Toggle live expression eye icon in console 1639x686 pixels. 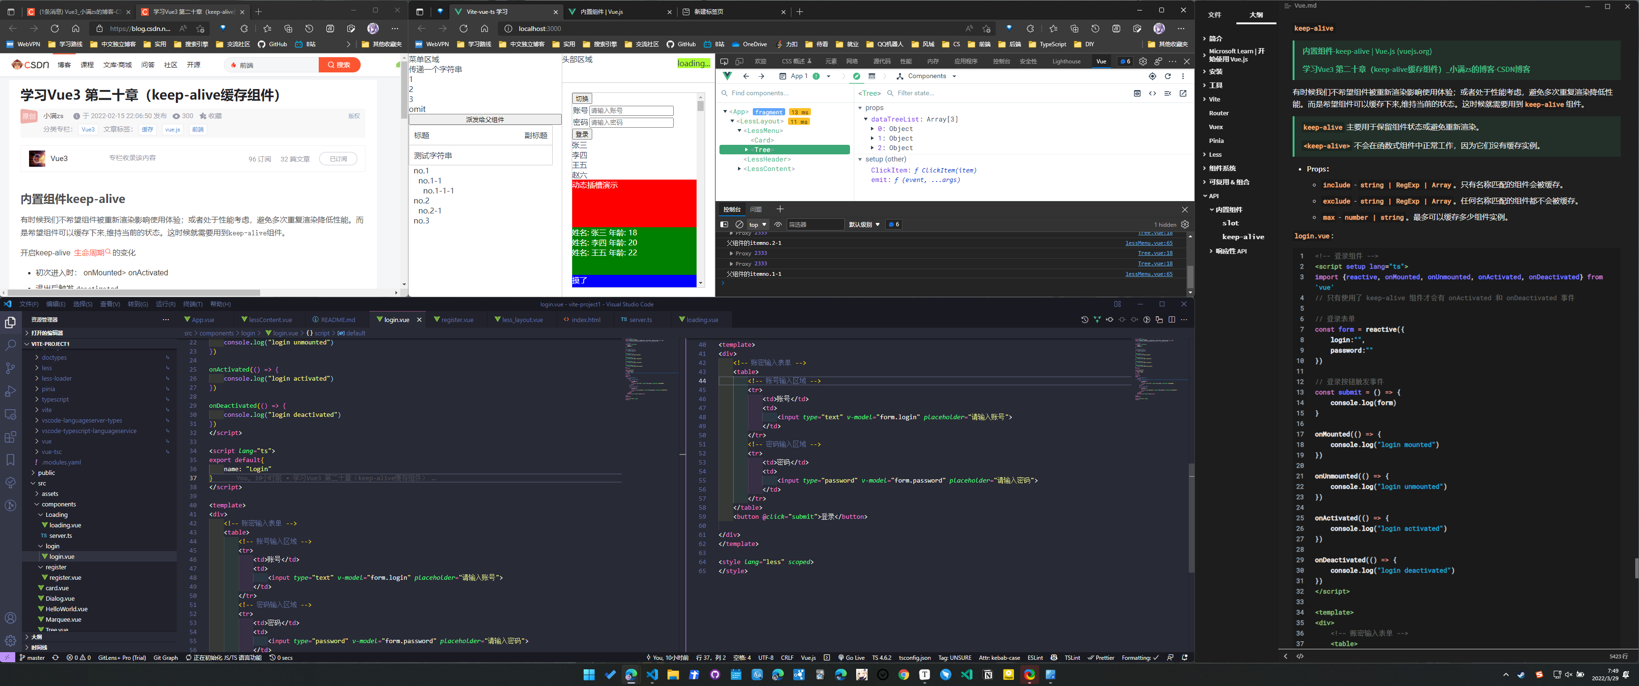coord(778,225)
